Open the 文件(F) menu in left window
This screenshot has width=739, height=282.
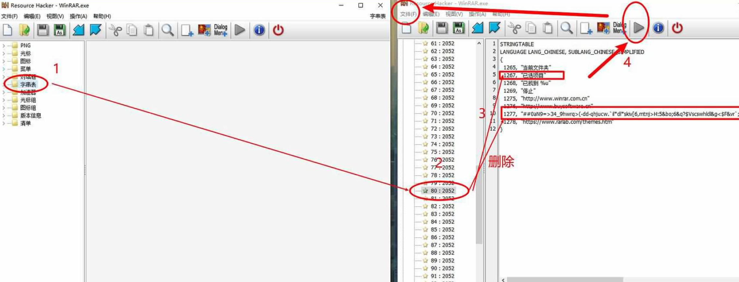9,16
